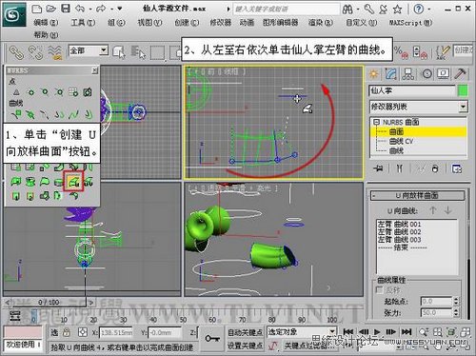Toggle Absolute/Offset transform mode icon
The image size is (476, 356).
[x=83, y=332]
